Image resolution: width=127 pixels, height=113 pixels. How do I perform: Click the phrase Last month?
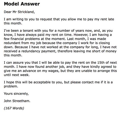coord(76,39)
